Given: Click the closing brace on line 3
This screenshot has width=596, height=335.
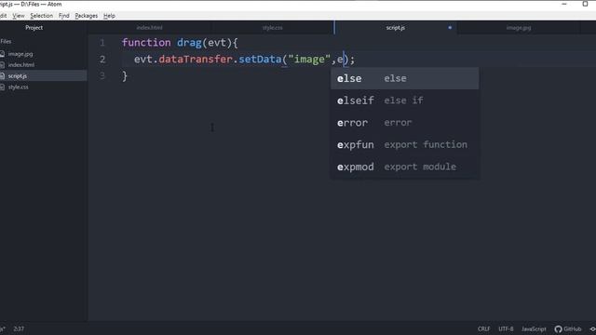Looking at the screenshot, I should pyautogui.click(x=125, y=76).
